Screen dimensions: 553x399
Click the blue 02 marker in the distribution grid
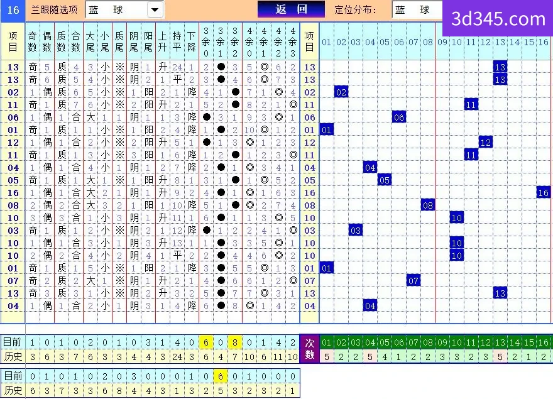341,92
